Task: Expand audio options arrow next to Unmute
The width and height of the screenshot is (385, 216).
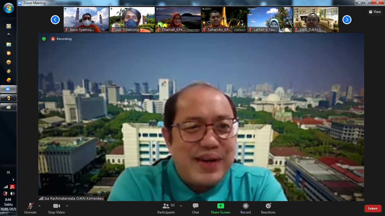Action: tap(39, 206)
